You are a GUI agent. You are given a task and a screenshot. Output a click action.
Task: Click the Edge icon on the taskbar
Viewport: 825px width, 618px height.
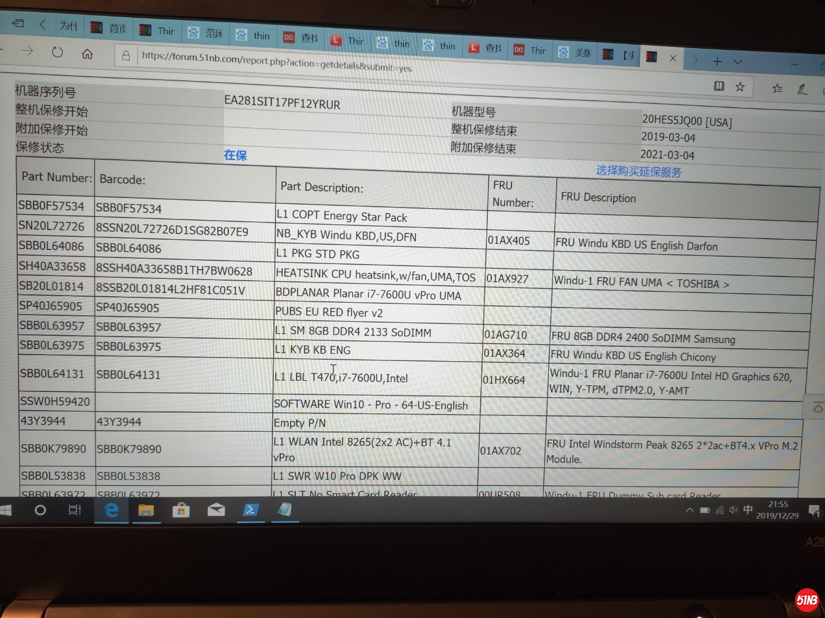tap(111, 510)
